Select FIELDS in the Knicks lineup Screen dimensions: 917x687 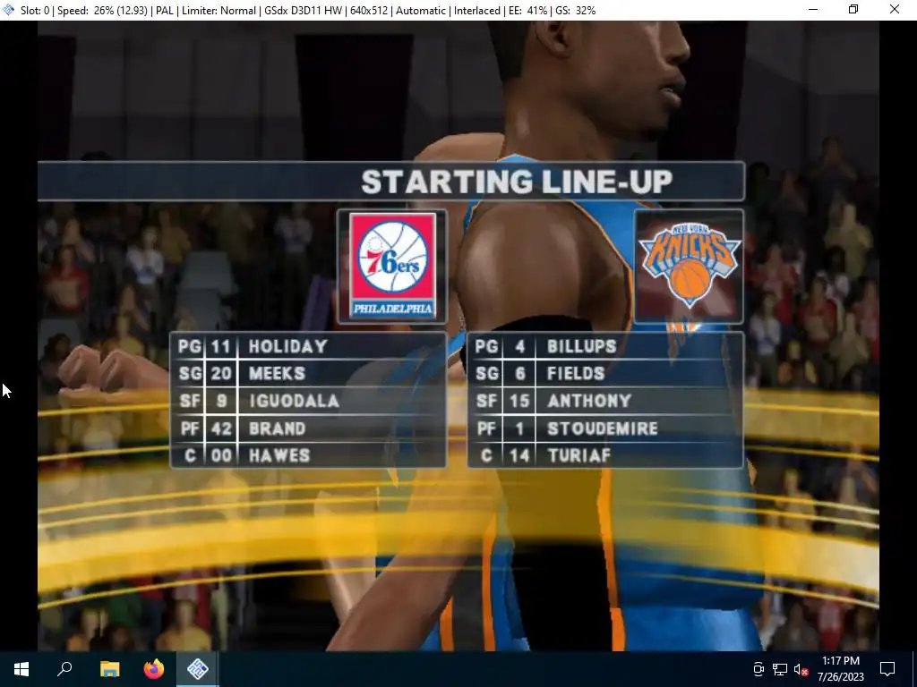click(576, 373)
